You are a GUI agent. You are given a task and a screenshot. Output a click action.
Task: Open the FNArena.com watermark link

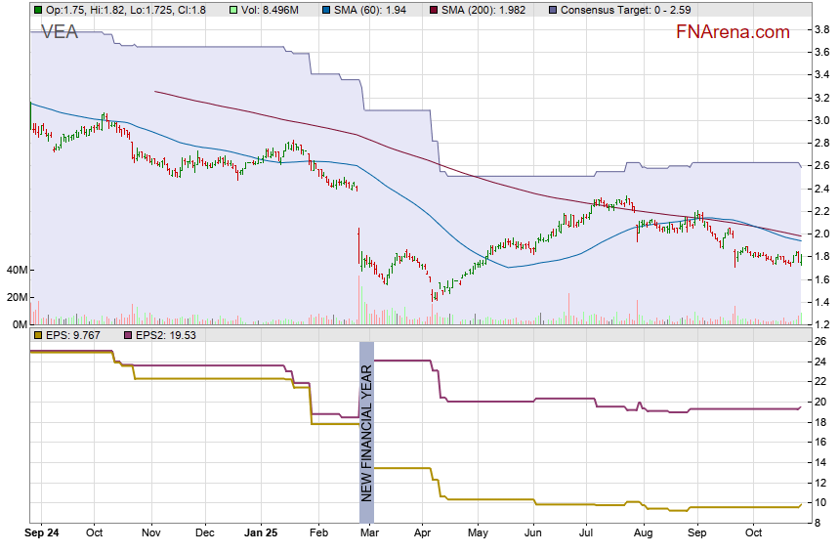[x=733, y=32]
